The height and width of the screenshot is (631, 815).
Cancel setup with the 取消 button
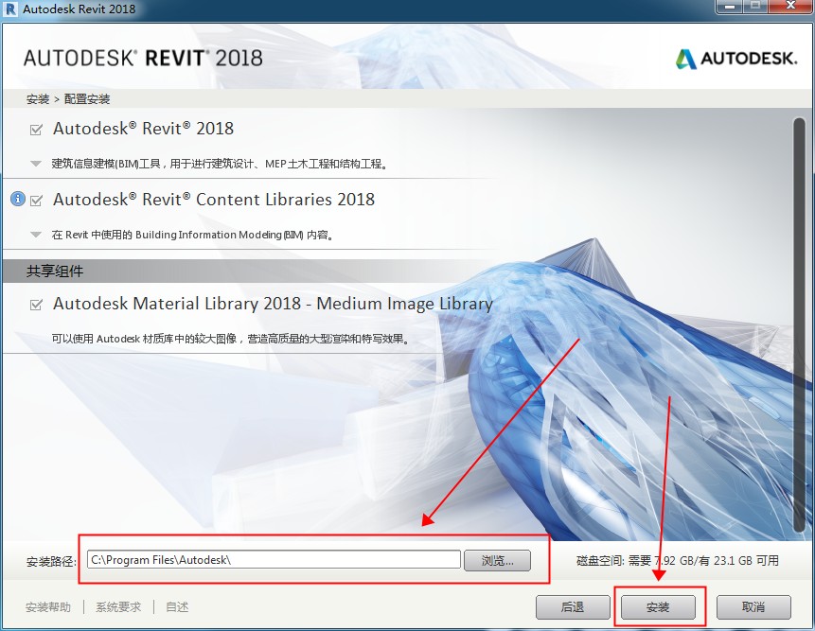753,607
